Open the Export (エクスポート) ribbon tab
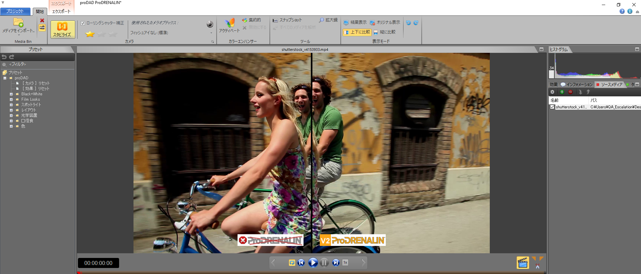The height and width of the screenshot is (274, 641). (61, 11)
